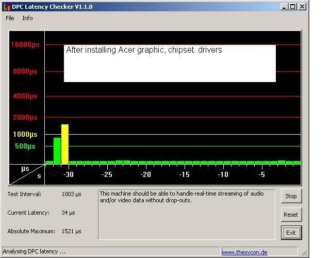Minimize the DPC Latency Checker window

[x=284, y=7]
